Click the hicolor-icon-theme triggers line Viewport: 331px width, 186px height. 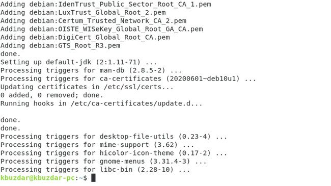click(114, 153)
